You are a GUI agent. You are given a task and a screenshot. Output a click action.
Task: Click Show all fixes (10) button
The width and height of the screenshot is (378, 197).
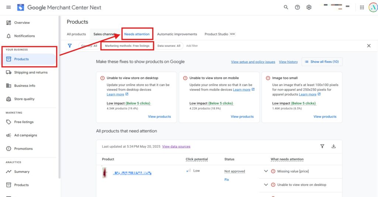[322, 62]
